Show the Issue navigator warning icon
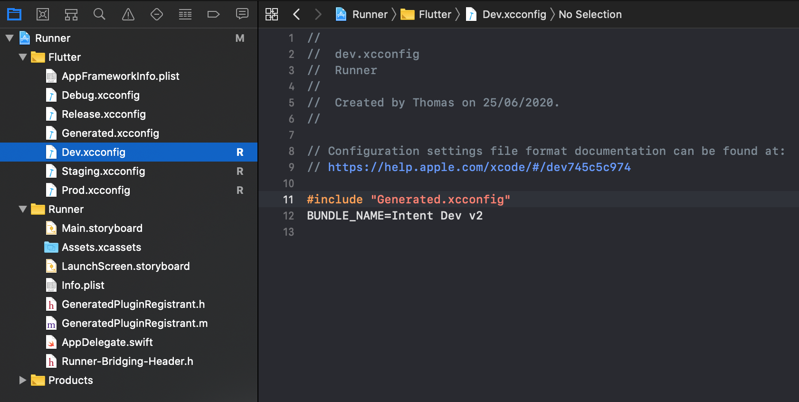The image size is (799, 402). click(x=128, y=14)
